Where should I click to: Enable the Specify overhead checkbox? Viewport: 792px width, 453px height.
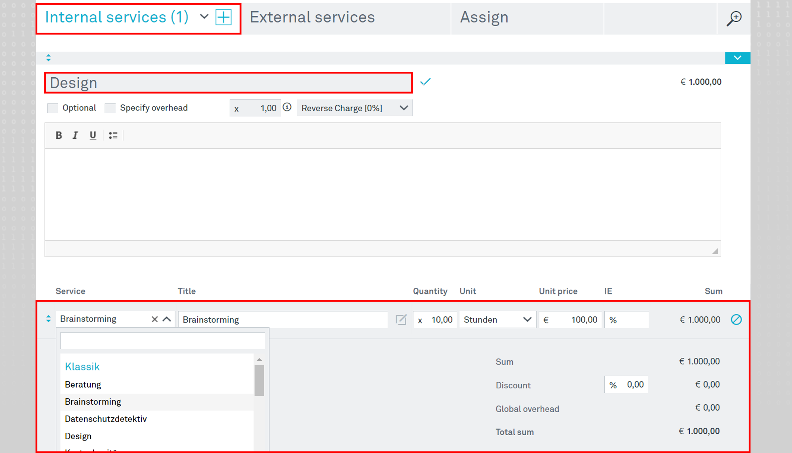[110, 108]
